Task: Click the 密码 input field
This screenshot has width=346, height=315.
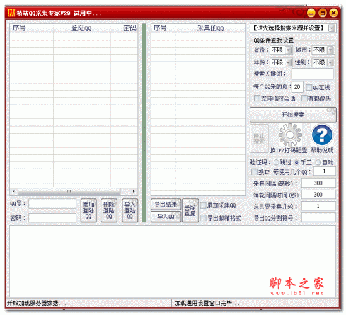Action: pos(52,218)
